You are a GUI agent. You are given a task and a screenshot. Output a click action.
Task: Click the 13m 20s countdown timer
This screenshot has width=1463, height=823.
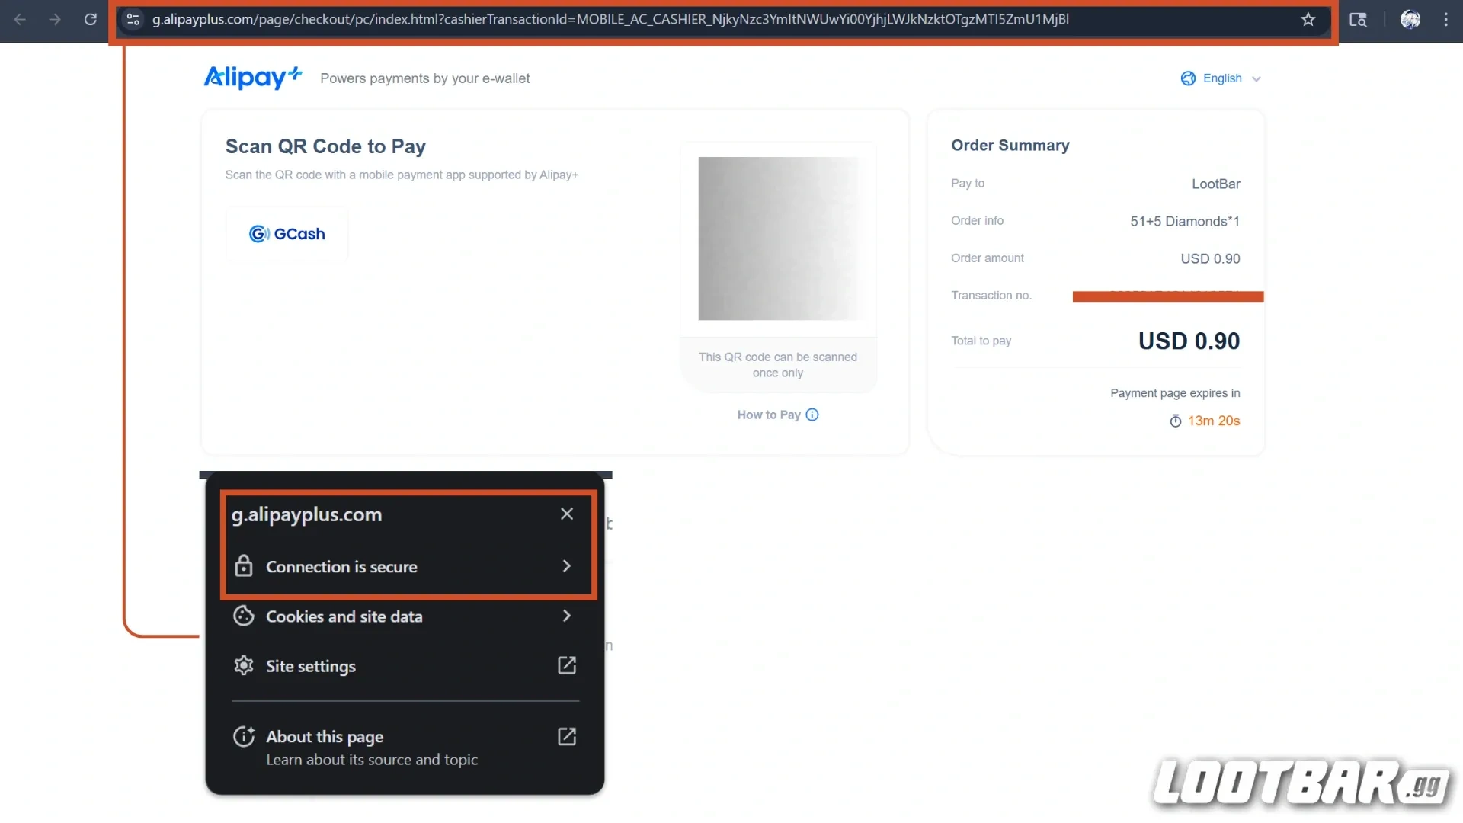(x=1214, y=421)
